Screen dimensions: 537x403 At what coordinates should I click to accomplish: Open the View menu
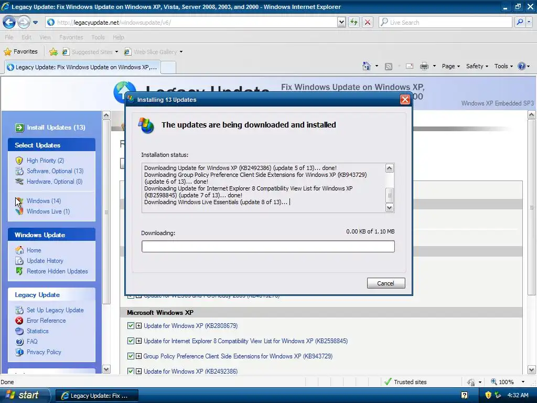pyautogui.click(x=45, y=37)
